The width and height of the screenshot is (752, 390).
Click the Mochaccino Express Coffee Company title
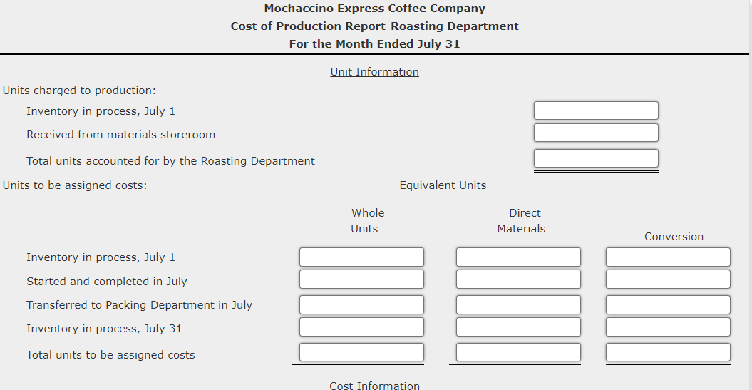pyautogui.click(x=374, y=9)
